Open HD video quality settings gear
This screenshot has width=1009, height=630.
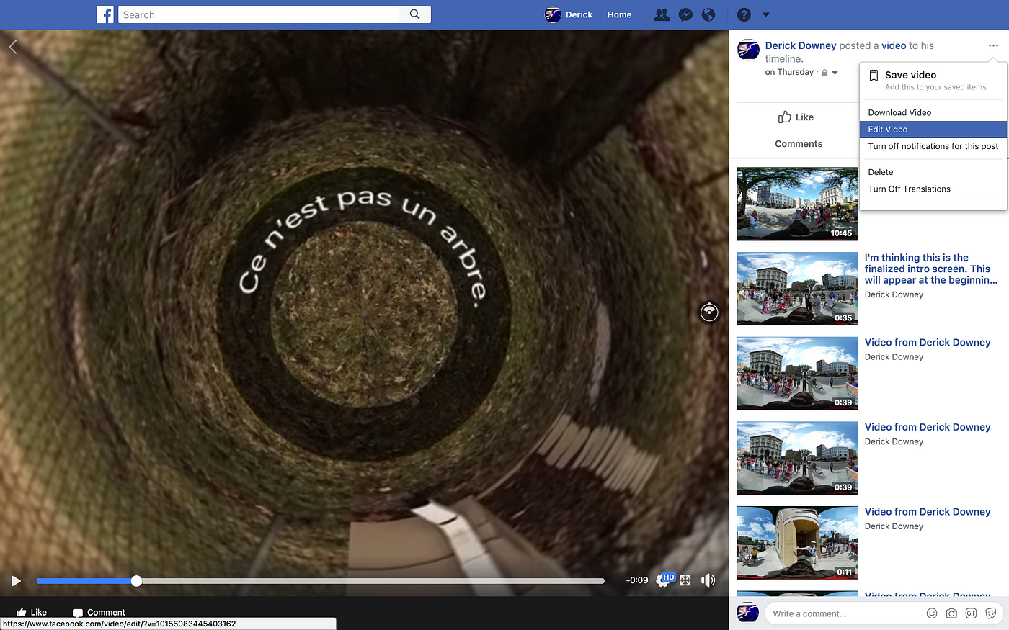coord(666,580)
